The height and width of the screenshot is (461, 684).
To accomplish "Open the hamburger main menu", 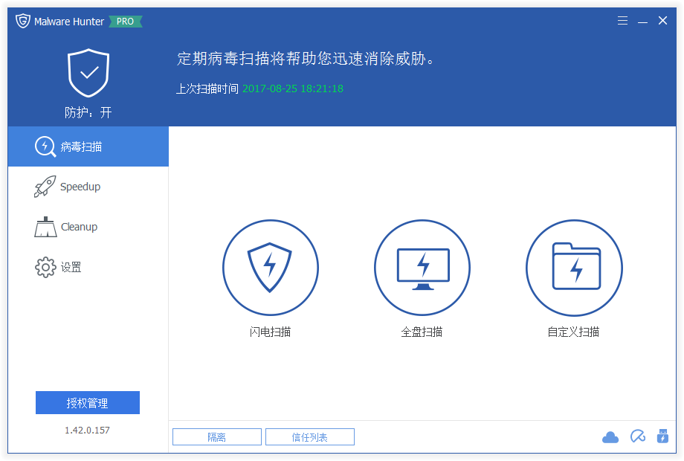I will click(x=622, y=20).
